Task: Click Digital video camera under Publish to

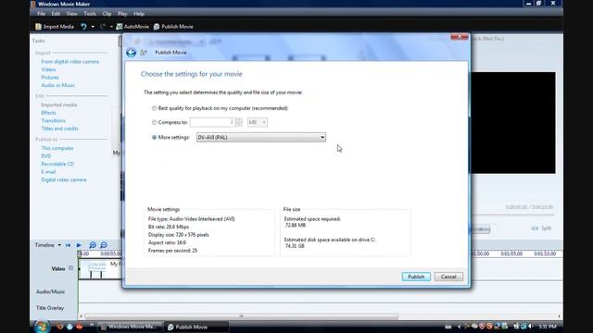Action: 64,179
